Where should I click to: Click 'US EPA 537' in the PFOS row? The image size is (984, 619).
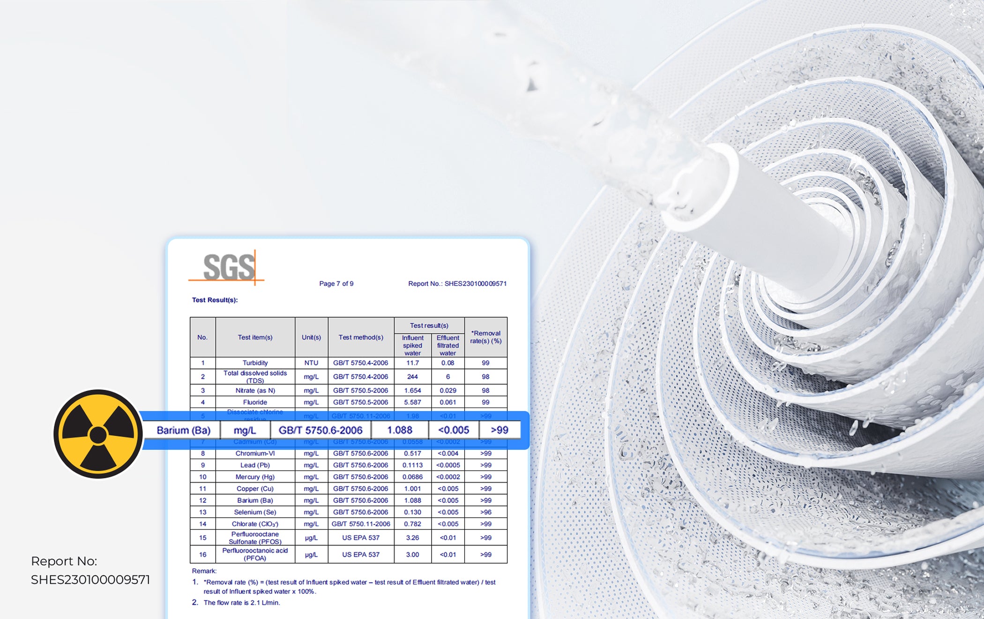coord(361,538)
